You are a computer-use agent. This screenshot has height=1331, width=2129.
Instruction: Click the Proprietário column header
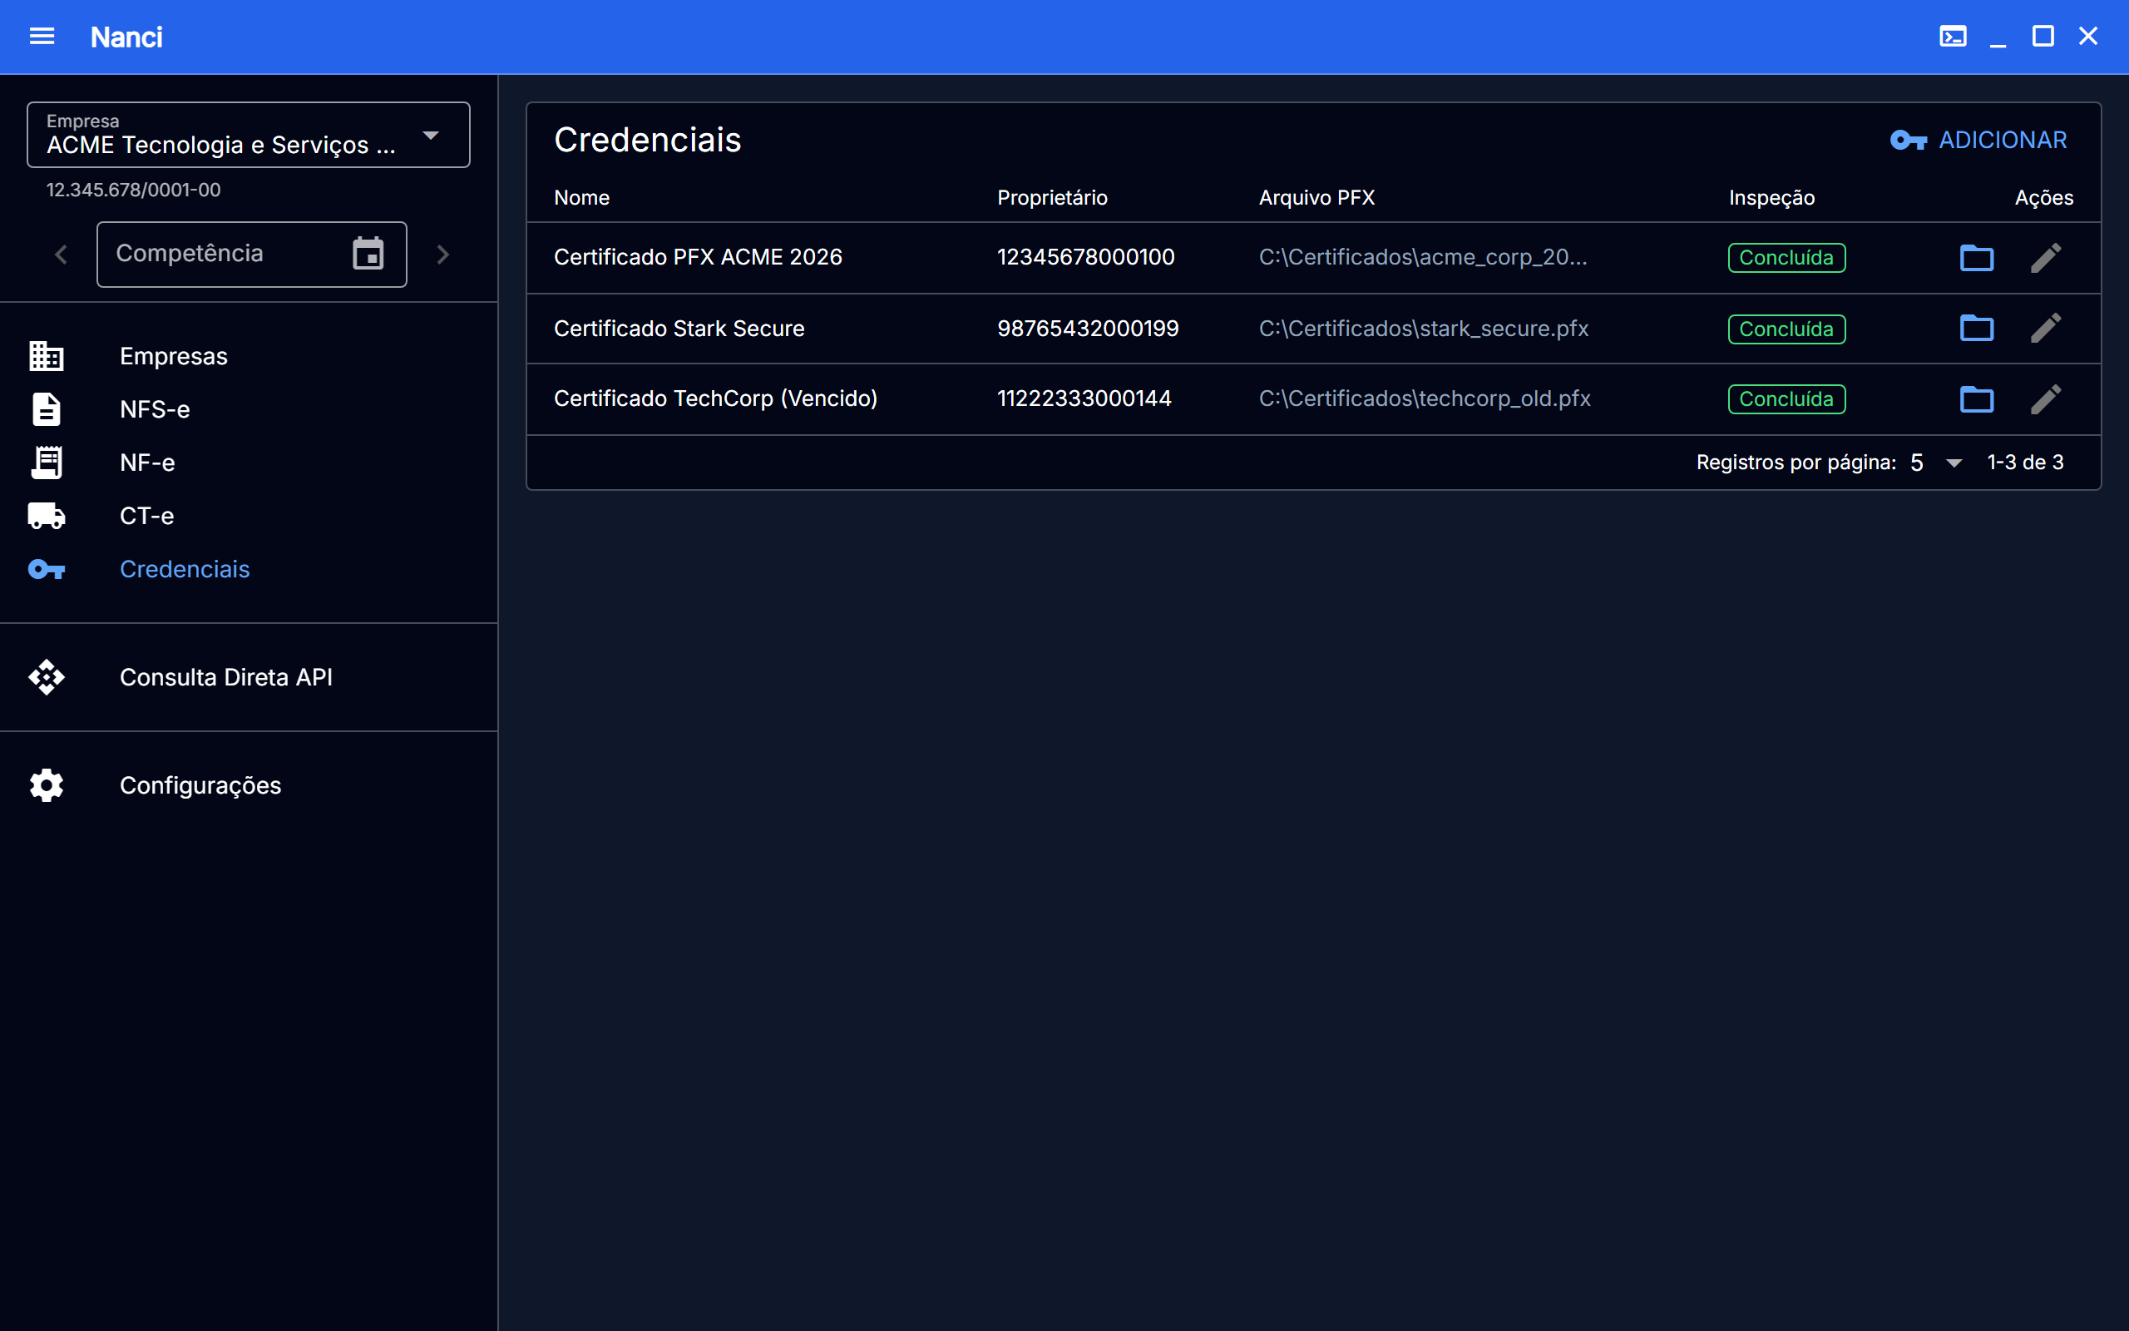tap(1052, 198)
